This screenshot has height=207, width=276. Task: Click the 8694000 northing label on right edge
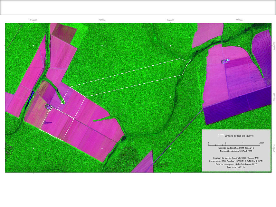274,45
